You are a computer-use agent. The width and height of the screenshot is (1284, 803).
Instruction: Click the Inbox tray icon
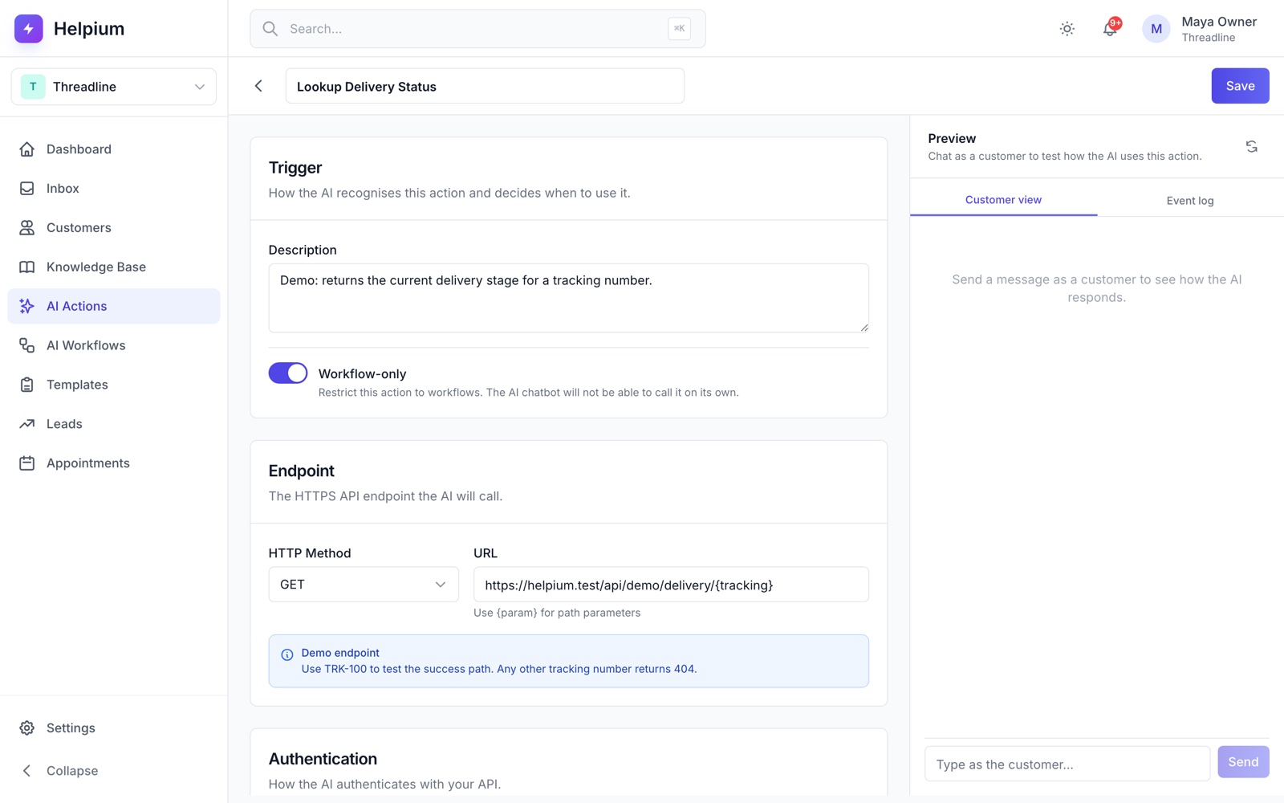coord(27,189)
